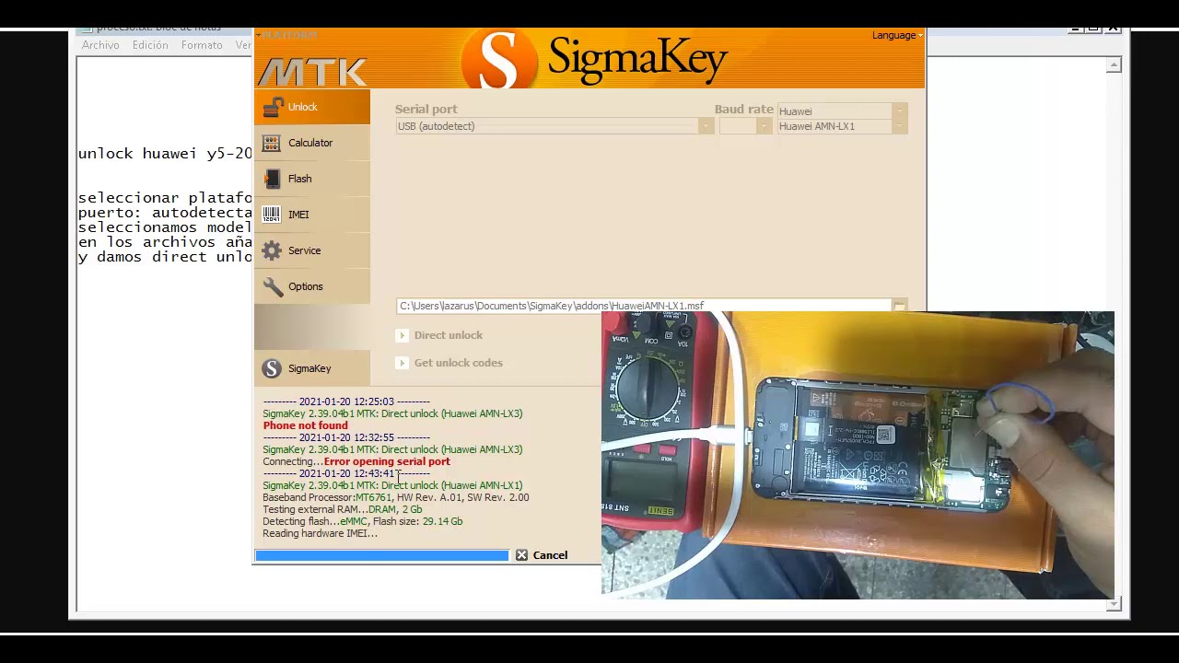This screenshot has height=663, width=1179.
Task: Click the arrow icon beside Get unlock codes
Action: click(402, 363)
